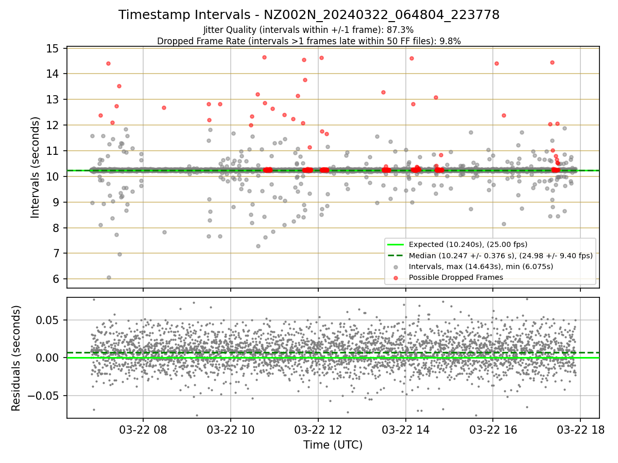Click the x-axis tick label '03-22 16'
The height and width of the screenshot is (463, 618).
tap(493, 430)
